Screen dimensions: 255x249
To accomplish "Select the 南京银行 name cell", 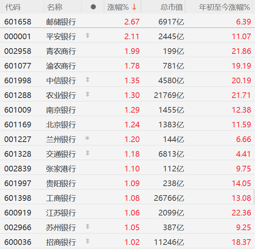I will [61, 110].
